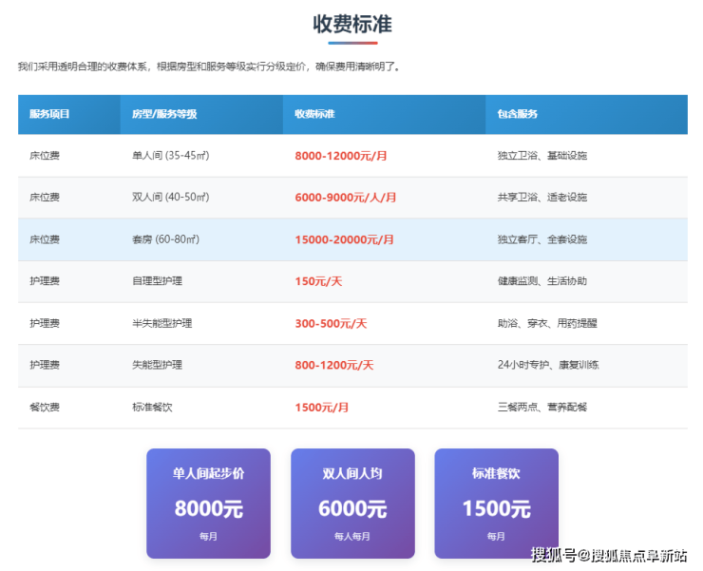The width and height of the screenshot is (703, 571).
Task: Select the 双人间 (40-50㎡) room type cell
Action: click(170, 198)
